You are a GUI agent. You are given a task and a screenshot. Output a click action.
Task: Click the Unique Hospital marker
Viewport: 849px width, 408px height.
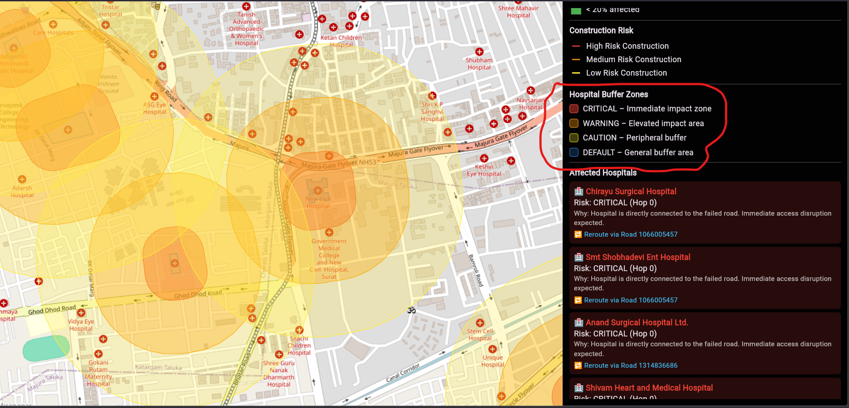[492, 349]
